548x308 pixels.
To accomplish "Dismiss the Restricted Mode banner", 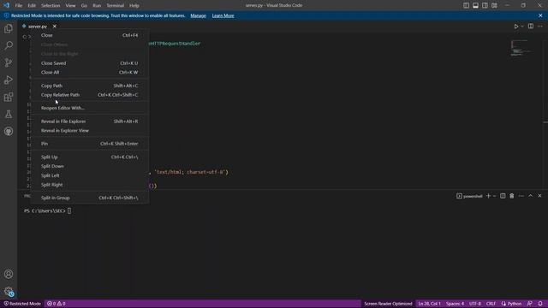I will pos(540,15).
